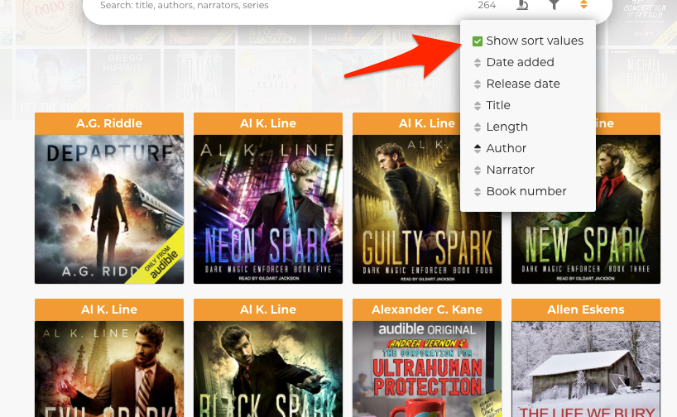The width and height of the screenshot is (677, 417).
Task: Toggle the Show sort values checkbox
Action: (x=477, y=41)
